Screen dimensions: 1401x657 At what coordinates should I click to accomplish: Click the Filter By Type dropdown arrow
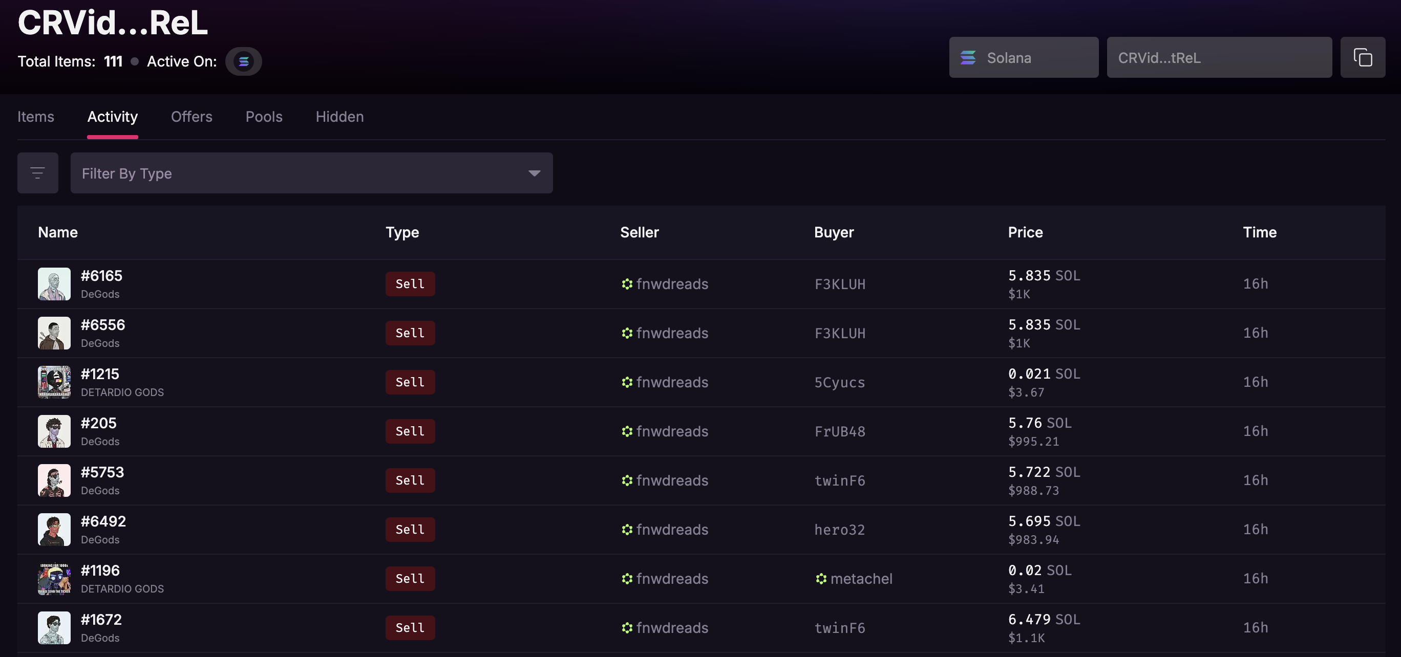[x=534, y=173]
